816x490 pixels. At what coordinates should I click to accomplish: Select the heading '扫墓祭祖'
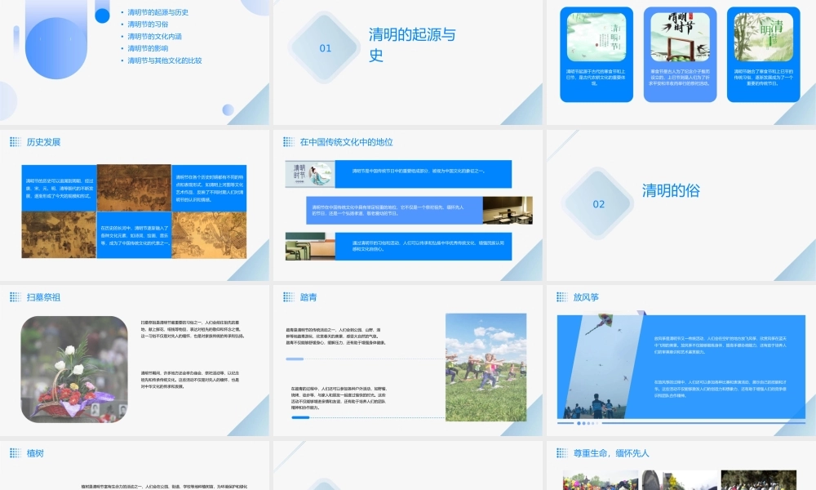[44, 297]
